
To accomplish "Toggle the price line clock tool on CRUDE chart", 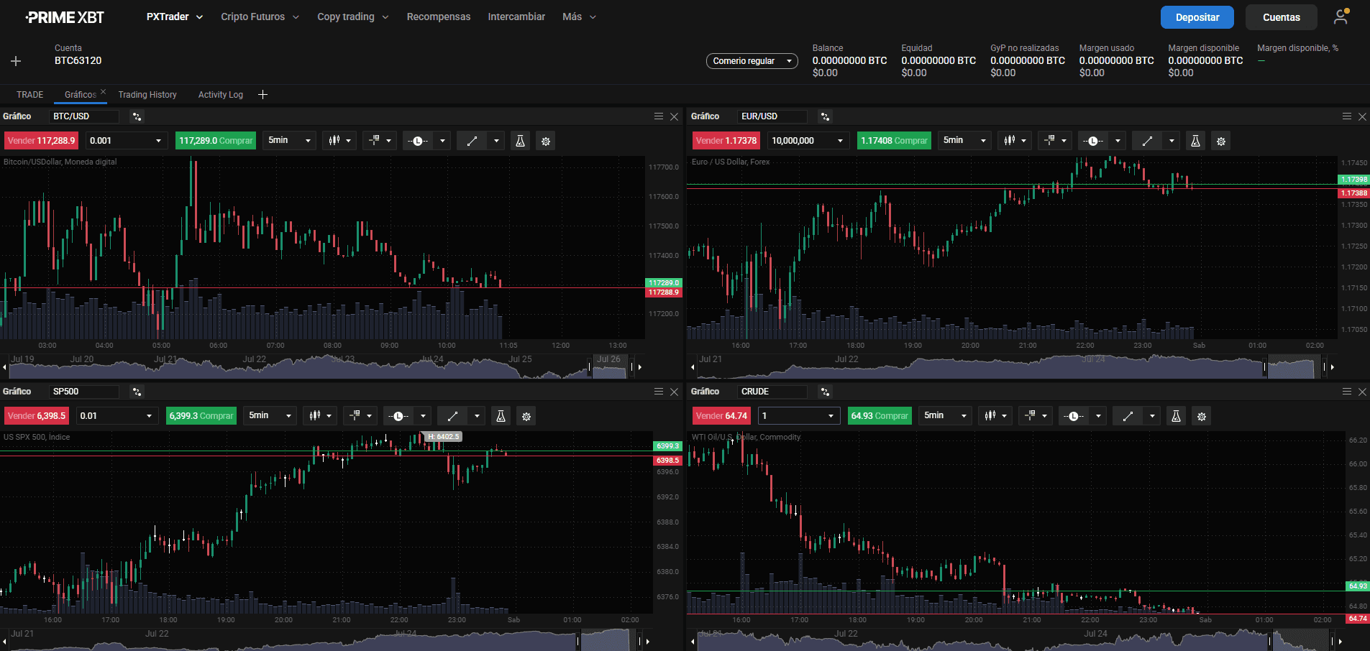I will (1074, 416).
